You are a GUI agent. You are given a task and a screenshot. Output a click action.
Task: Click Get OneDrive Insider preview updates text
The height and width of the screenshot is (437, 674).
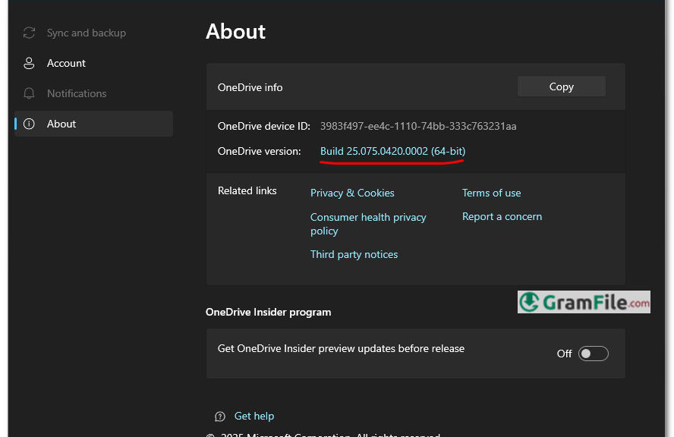pyautogui.click(x=341, y=348)
